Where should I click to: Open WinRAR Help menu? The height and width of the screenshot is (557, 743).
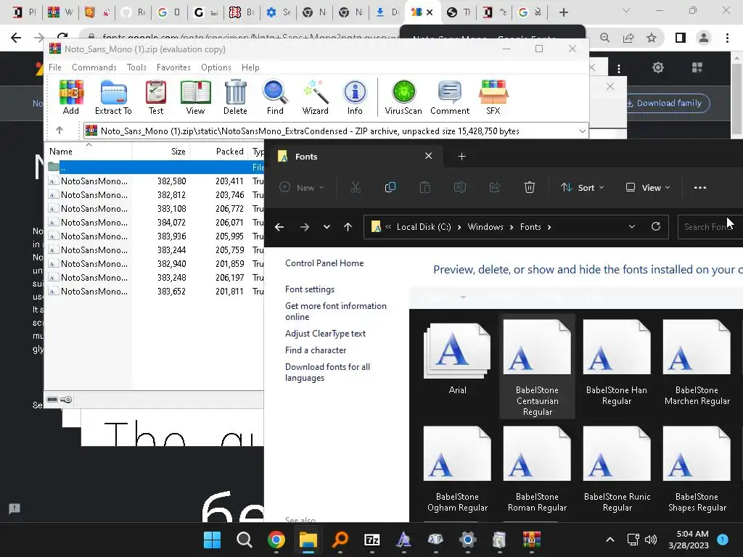(250, 67)
